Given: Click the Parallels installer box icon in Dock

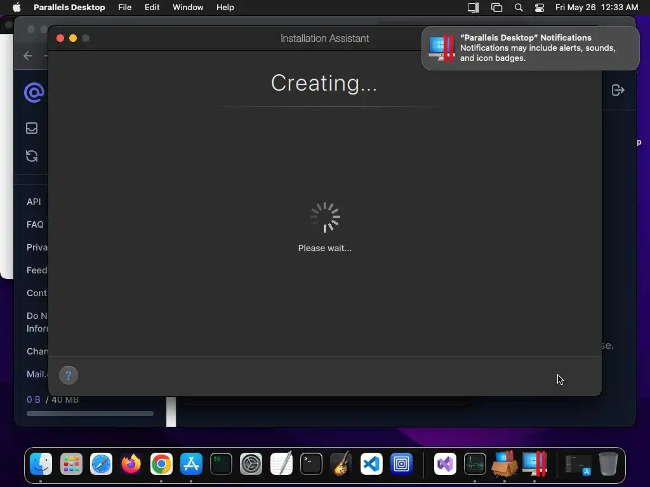Looking at the screenshot, I should coord(505,464).
